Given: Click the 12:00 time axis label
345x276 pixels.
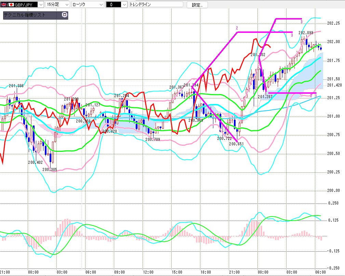Looking at the screenshot, I should pos(148,272).
